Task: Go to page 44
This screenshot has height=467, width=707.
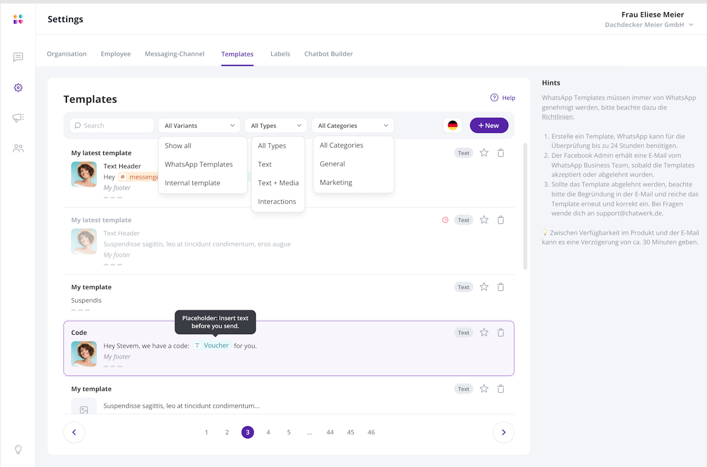Action: point(330,432)
